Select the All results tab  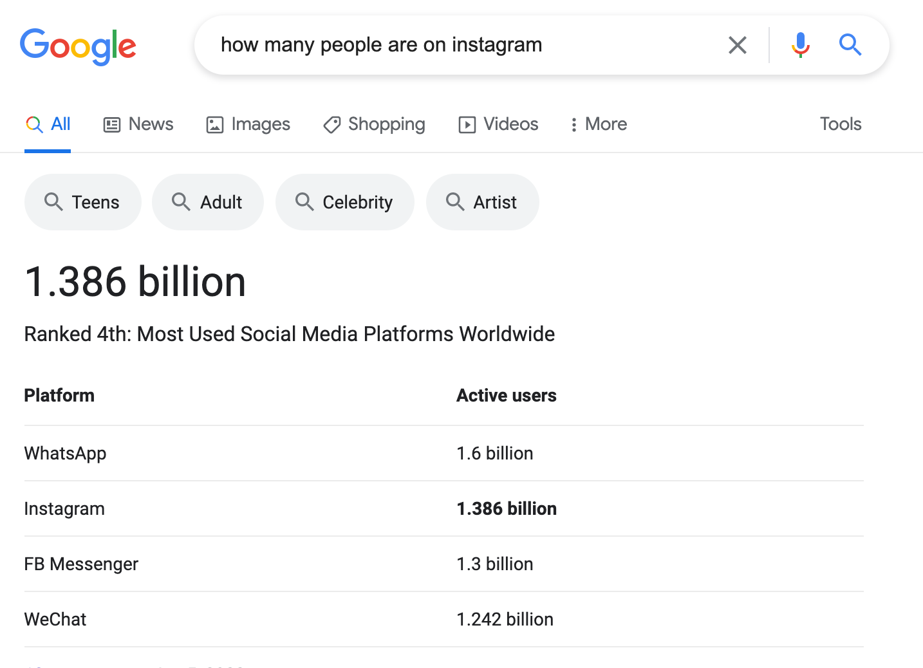tap(48, 124)
